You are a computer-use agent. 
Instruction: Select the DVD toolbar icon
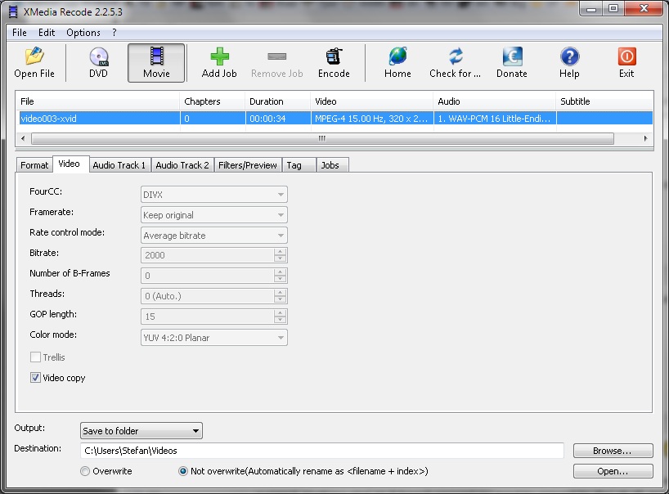[99, 63]
